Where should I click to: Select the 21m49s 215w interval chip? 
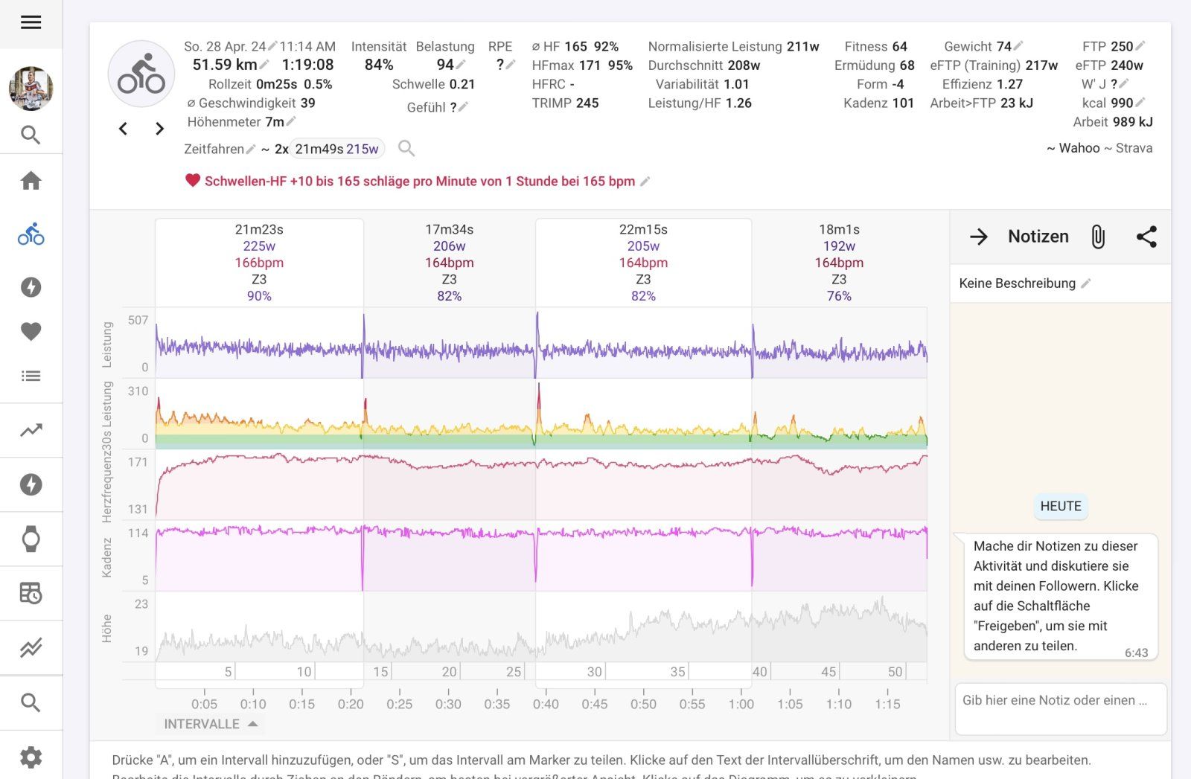[x=336, y=149]
